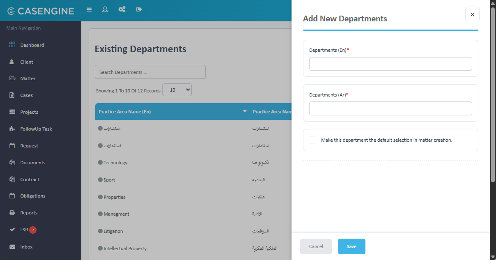Click sort arrow on Practice Area Name (En)
Screen dimensions: 496x260
pos(245,111)
